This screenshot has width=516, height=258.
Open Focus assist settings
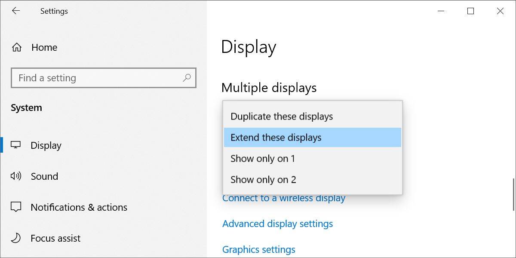55,238
